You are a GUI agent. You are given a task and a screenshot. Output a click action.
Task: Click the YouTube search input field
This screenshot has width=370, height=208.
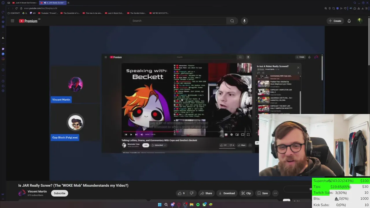[x=178, y=21]
